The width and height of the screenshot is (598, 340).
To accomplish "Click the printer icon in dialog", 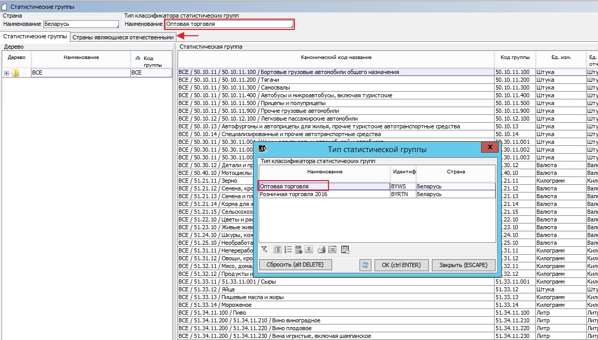I will coord(321,249).
